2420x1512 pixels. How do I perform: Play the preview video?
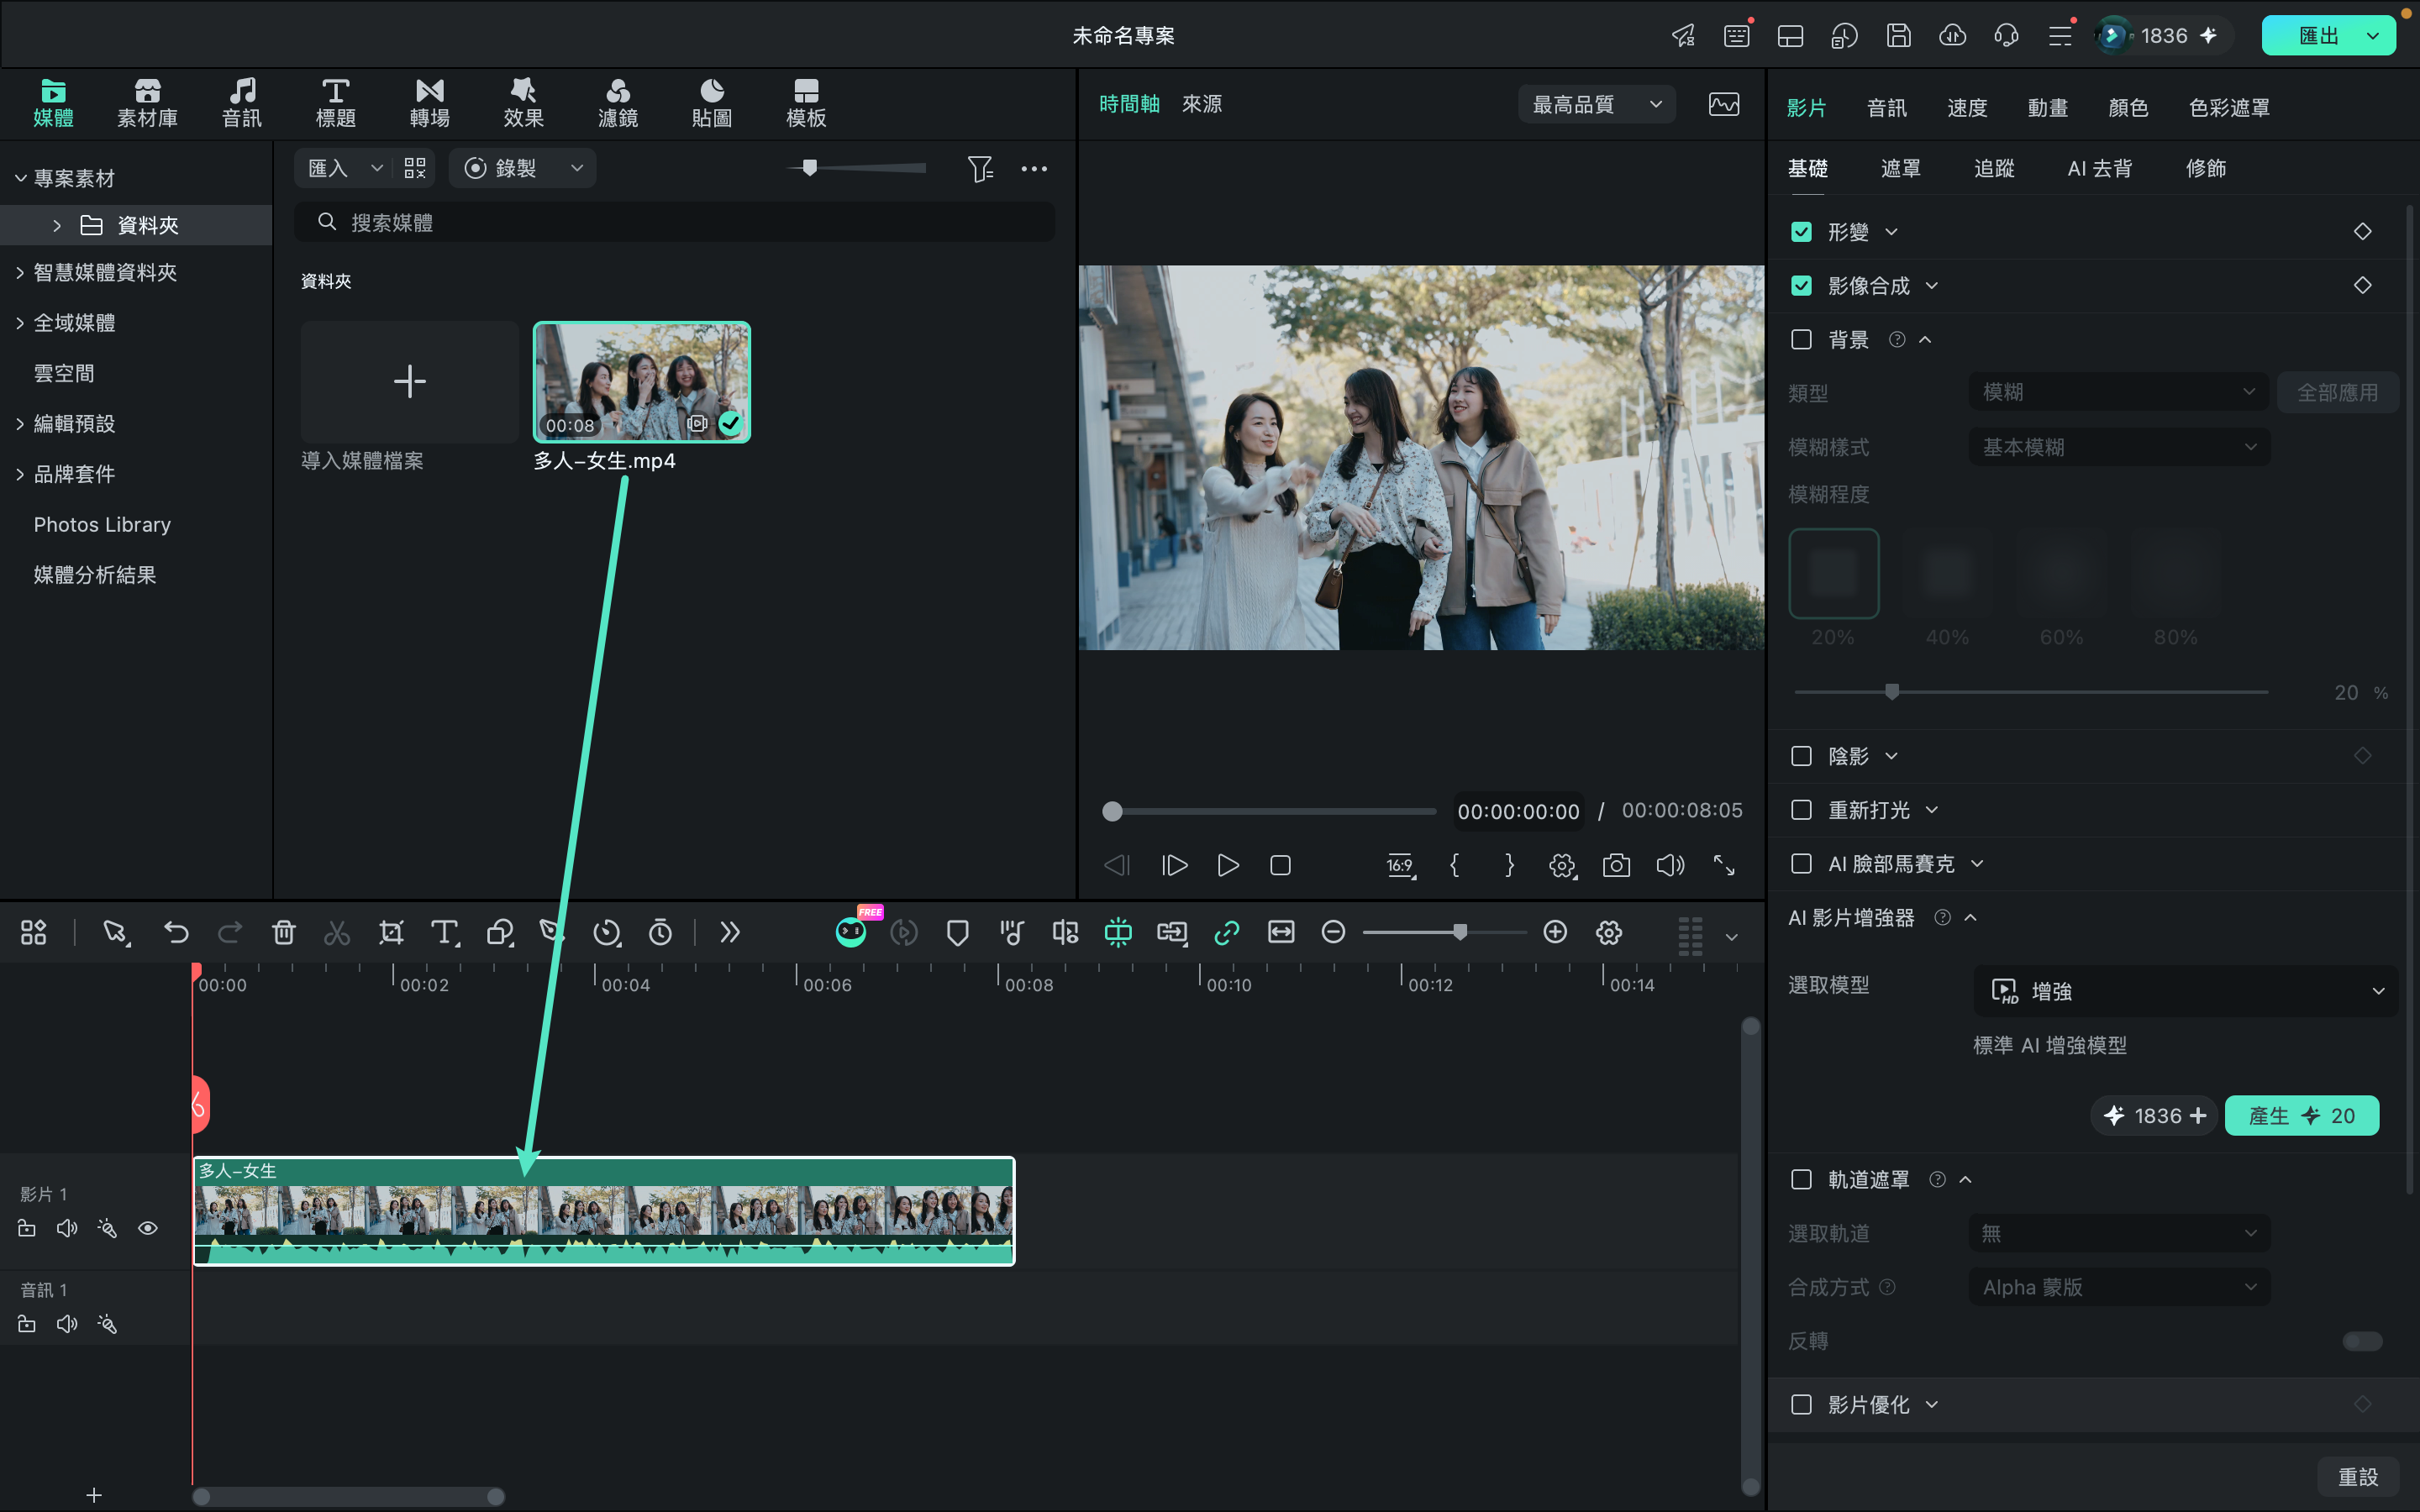pos(1228,865)
